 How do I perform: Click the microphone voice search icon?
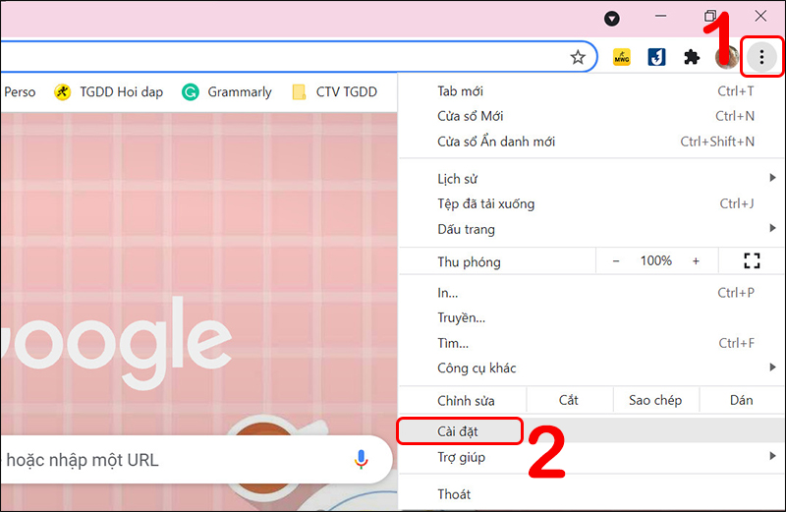click(361, 459)
